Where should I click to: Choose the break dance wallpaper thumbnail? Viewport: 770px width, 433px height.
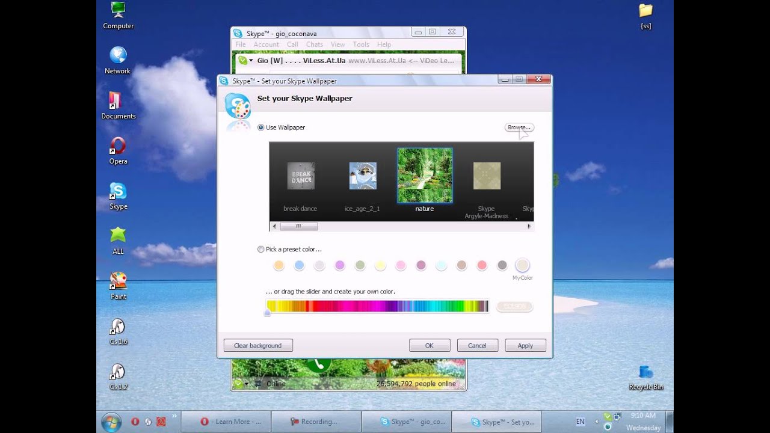(300, 176)
